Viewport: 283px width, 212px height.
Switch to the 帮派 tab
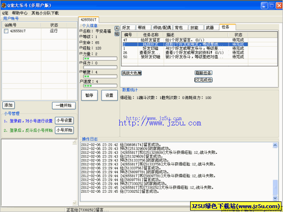point(143,27)
